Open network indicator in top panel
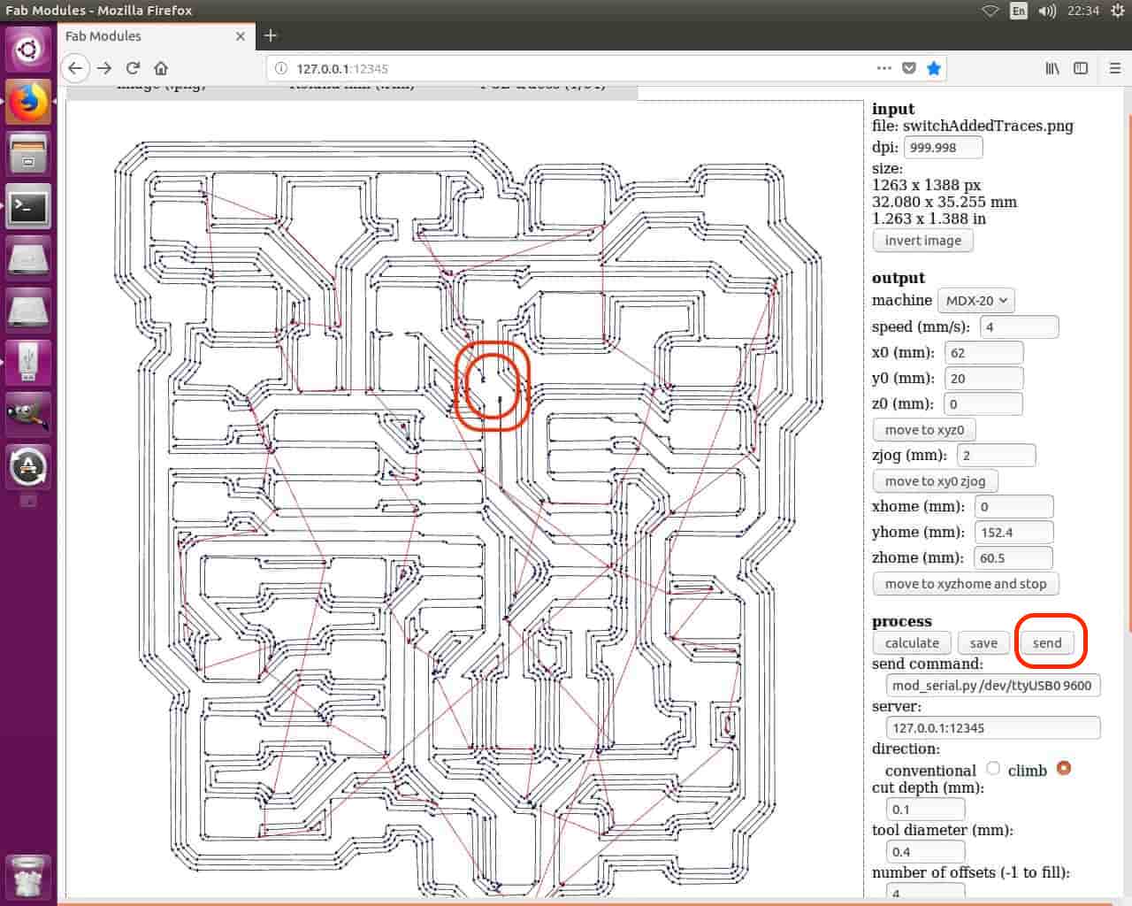This screenshot has height=906, width=1132. coord(990,11)
